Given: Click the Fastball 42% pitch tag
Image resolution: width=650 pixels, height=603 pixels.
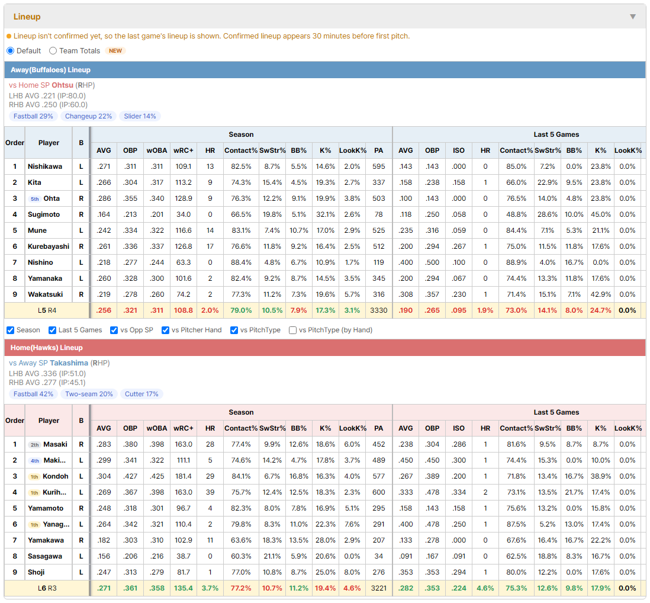Looking at the screenshot, I should [x=33, y=394].
